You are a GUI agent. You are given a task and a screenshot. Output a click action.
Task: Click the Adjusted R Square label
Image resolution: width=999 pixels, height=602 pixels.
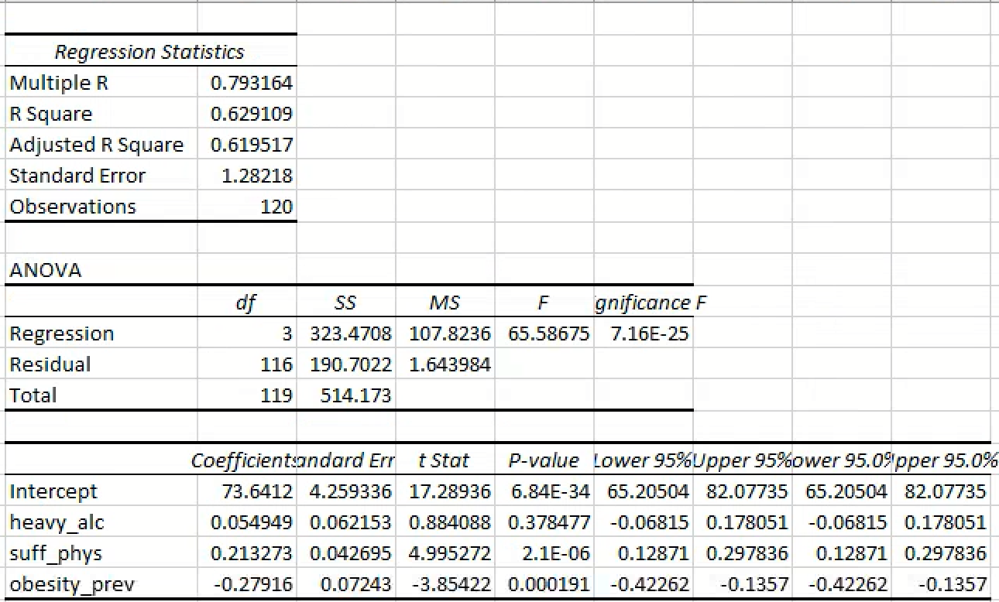coord(97,145)
